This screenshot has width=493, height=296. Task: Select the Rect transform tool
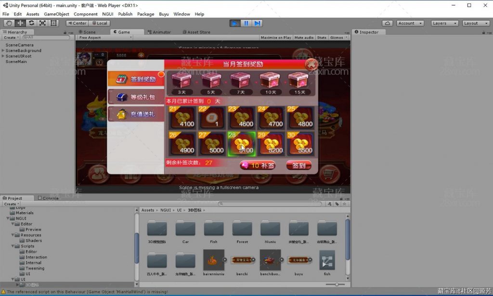click(x=53, y=23)
